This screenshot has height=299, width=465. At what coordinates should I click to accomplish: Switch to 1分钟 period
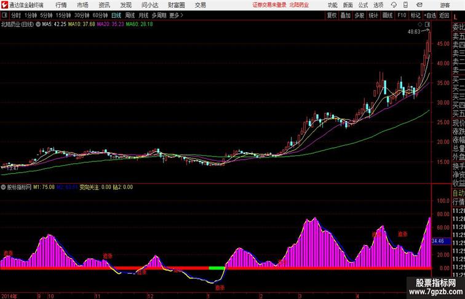pyautogui.click(x=31, y=15)
